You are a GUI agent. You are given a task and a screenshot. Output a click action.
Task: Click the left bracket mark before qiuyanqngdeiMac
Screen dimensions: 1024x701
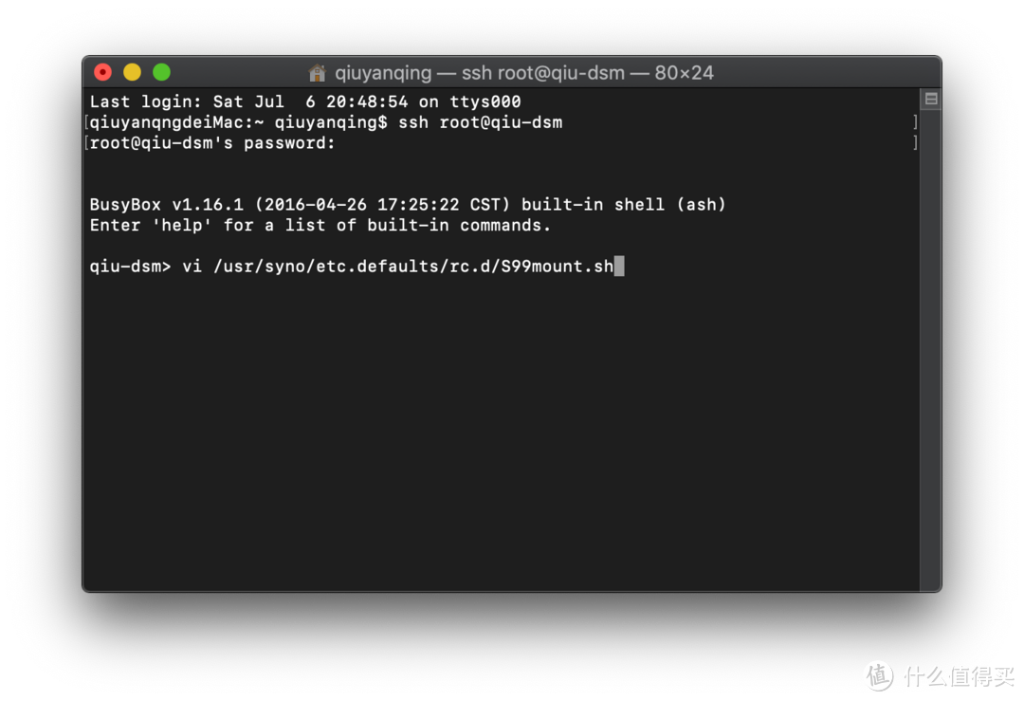[86, 122]
